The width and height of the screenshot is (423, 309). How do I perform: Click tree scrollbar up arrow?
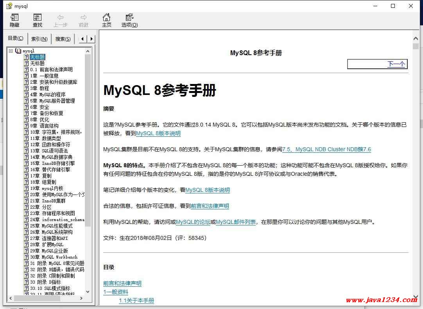pos(88,51)
